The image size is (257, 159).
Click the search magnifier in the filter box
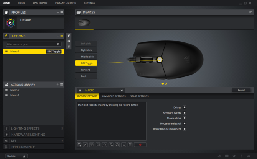click(58, 44)
